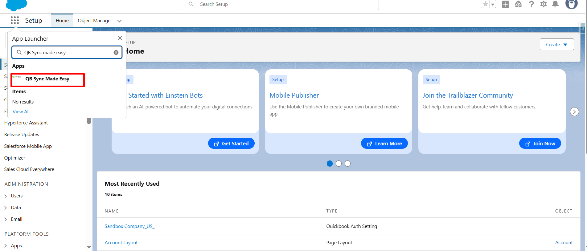Viewport: 587px width, 251px height.
Task: Click the Setup tag on Mobile Publisher card
Action: pos(278,79)
